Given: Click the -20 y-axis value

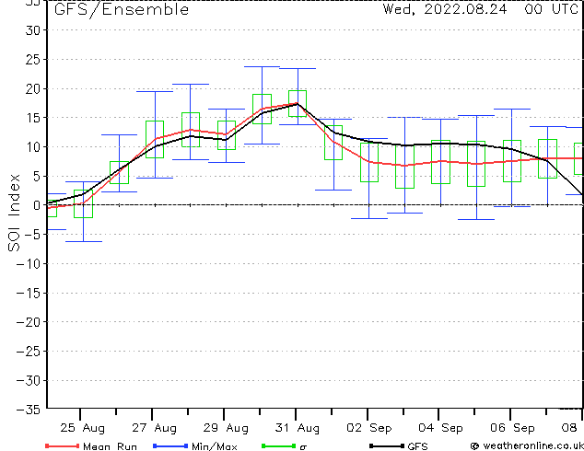Looking at the screenshot, I should point(29,322).
